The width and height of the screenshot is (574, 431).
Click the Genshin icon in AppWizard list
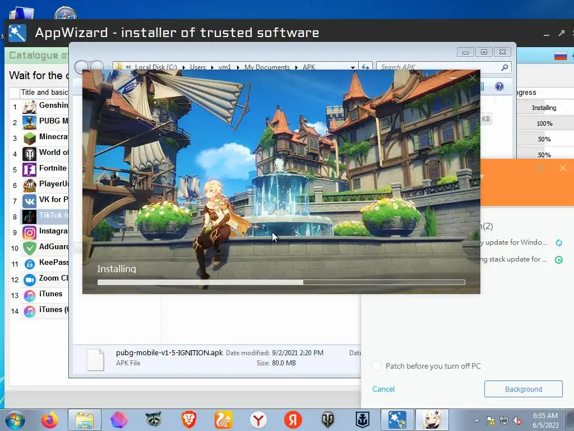[29, 107]
